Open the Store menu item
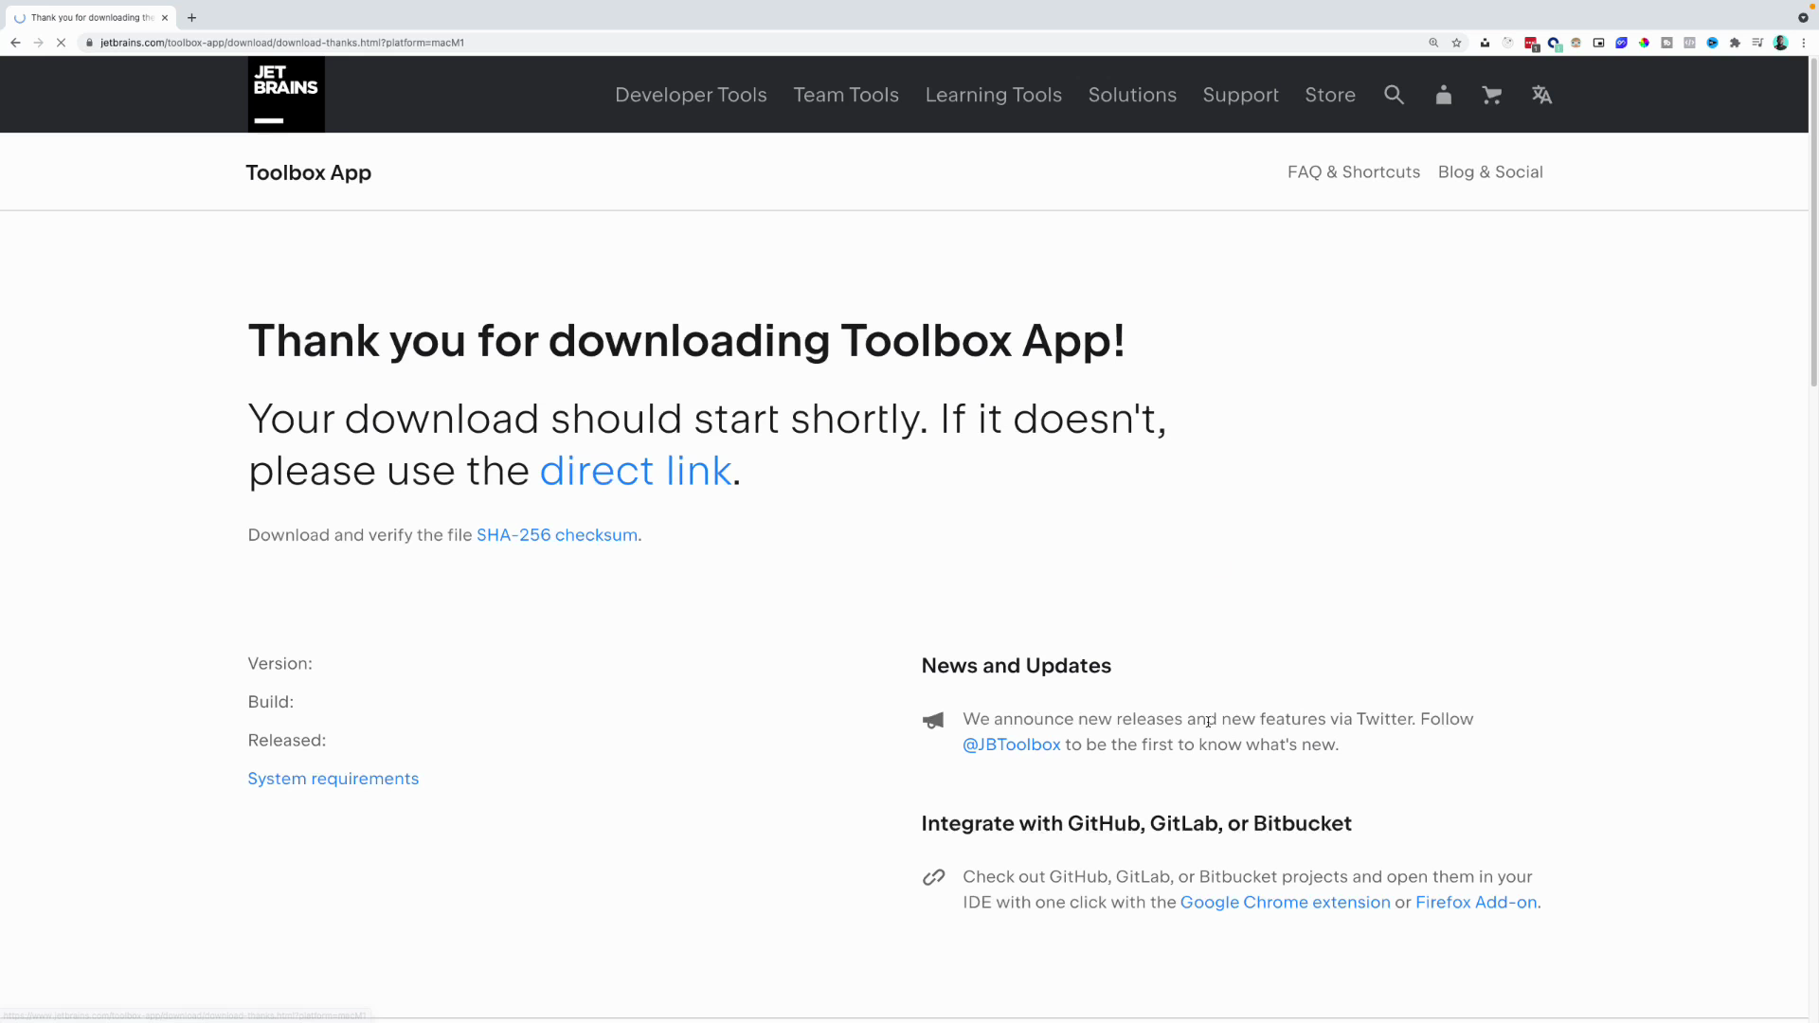Viewport: 1819px width, 1023px height. [1330, 95]
